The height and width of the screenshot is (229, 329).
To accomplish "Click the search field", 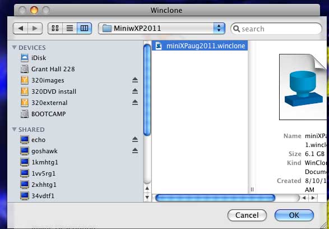I will point(276,29).
